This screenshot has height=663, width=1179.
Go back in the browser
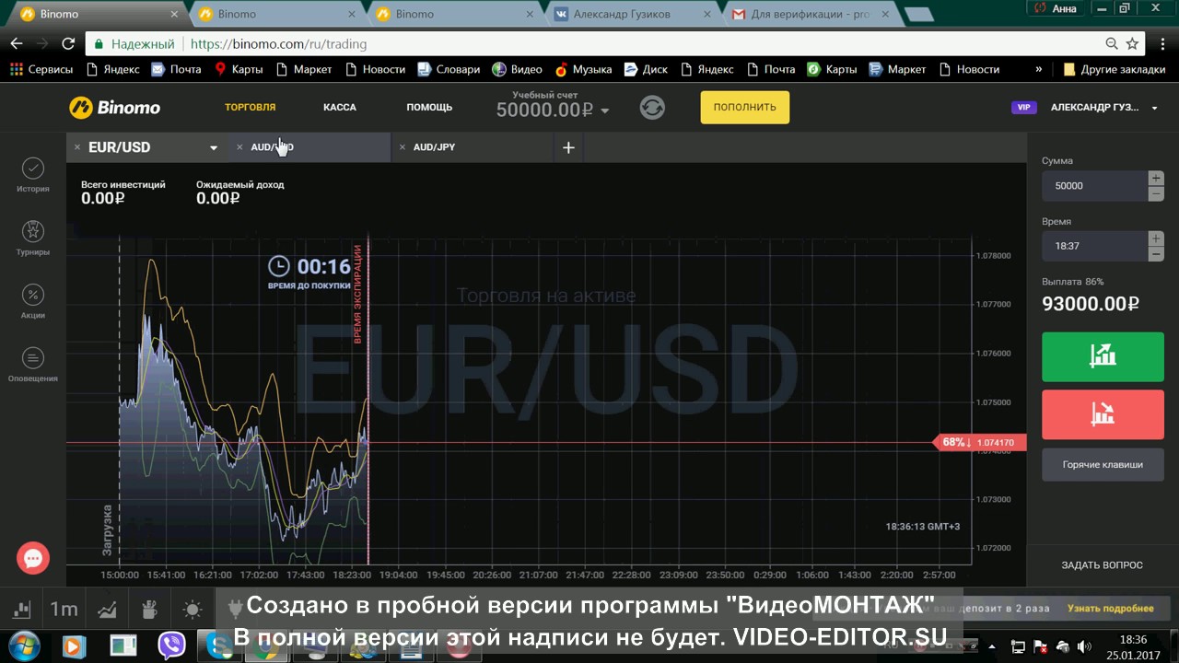[x=17, y=43]
